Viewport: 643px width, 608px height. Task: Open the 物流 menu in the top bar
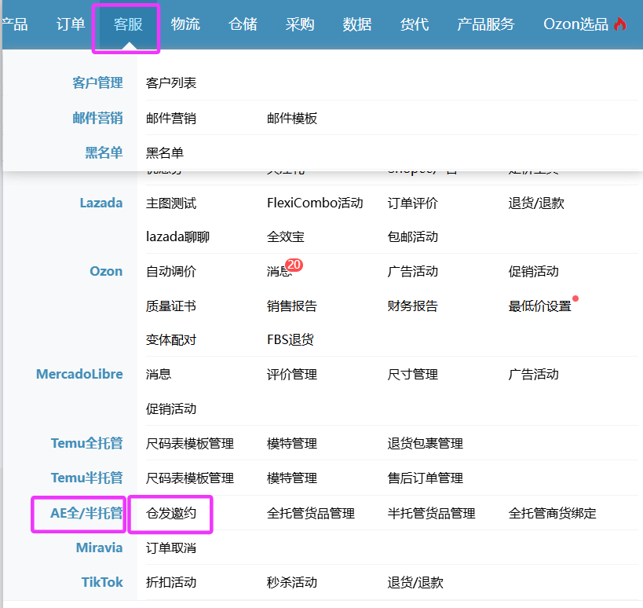(x=185, y=24)
